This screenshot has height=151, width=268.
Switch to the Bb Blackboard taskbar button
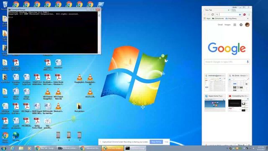[68, 148]
